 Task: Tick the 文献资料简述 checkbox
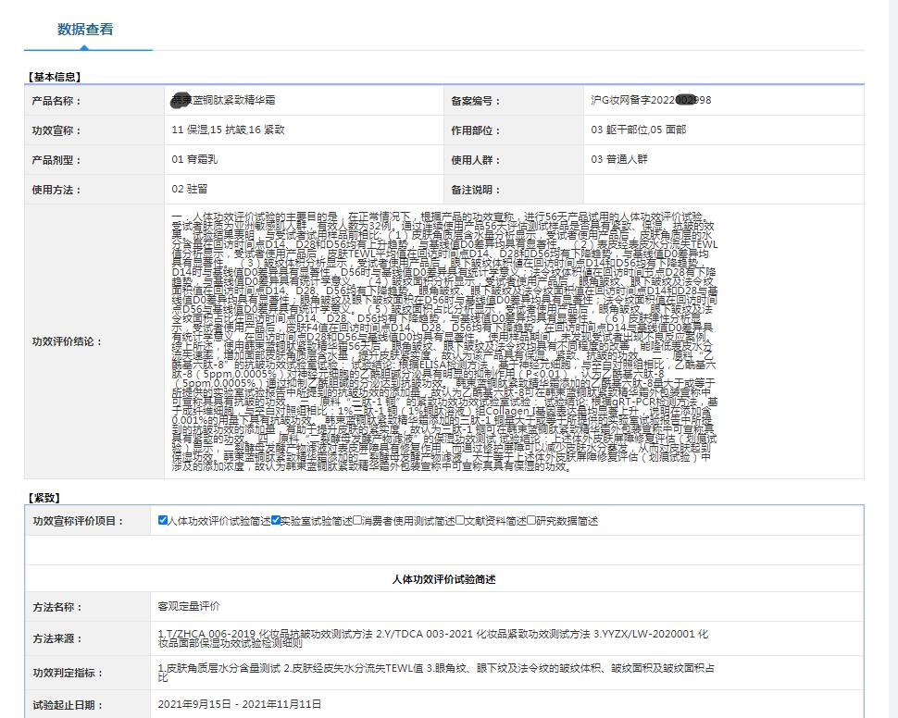(460, 521)
